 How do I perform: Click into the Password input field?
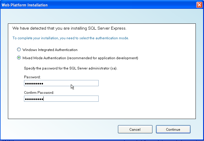point(61,83)
